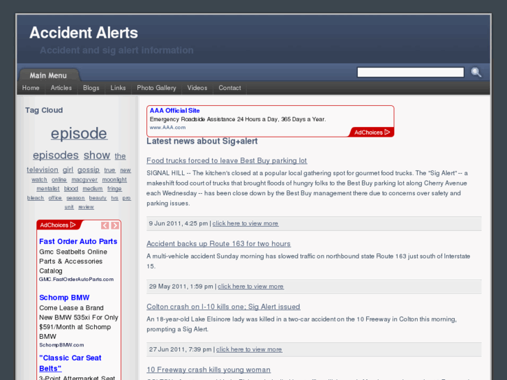Click the 'girl' tag
507x380 pixels.
(68, 170)
